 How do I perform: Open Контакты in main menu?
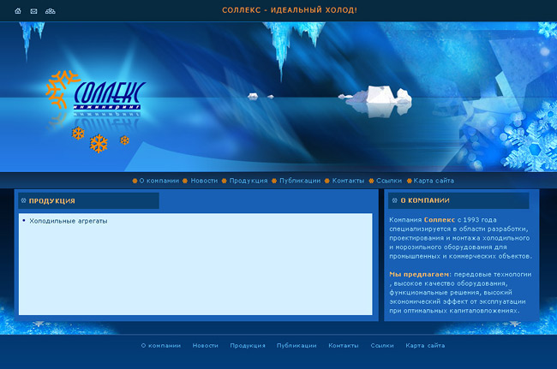click(348, 181)
